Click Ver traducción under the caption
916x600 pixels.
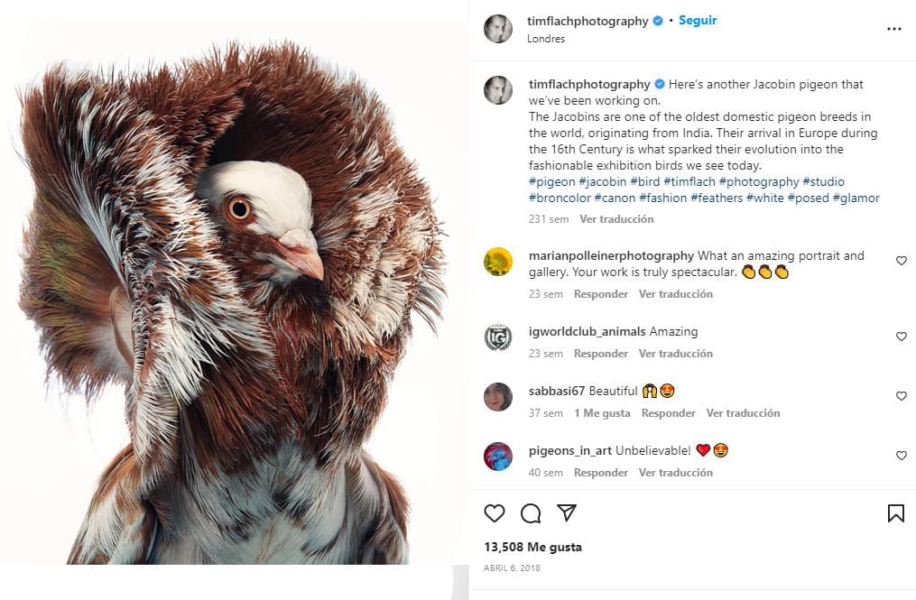click(616, 219)
